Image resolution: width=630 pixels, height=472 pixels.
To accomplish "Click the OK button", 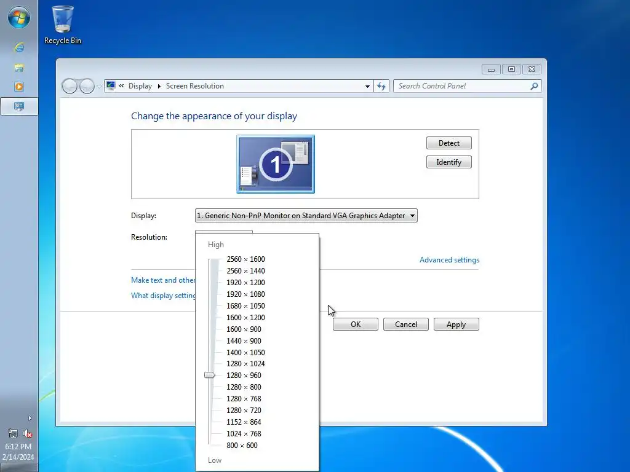I will pyautogui.click(x=356, y=324).
